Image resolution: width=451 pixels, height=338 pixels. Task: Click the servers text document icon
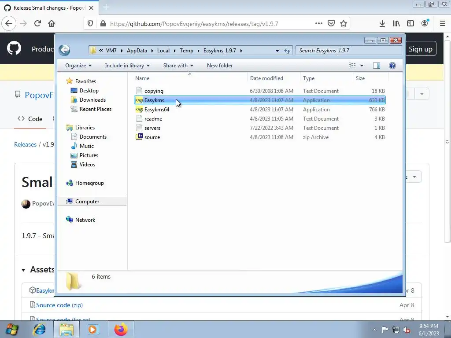click(x=139, y=128)
